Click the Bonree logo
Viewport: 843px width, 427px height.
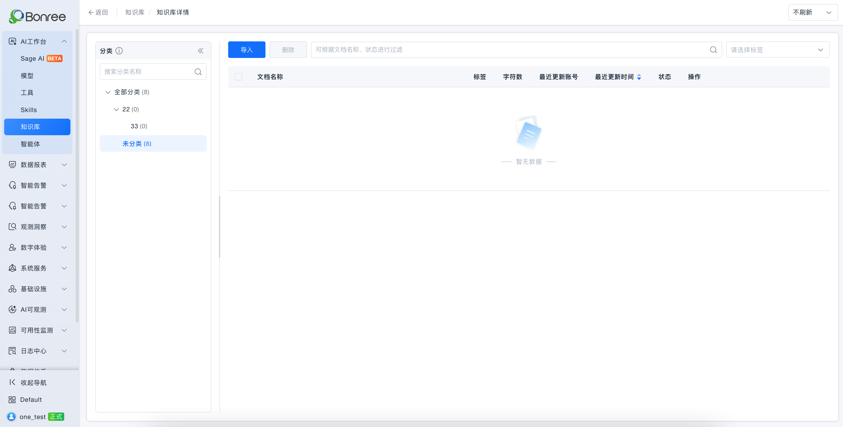point(37,16)
